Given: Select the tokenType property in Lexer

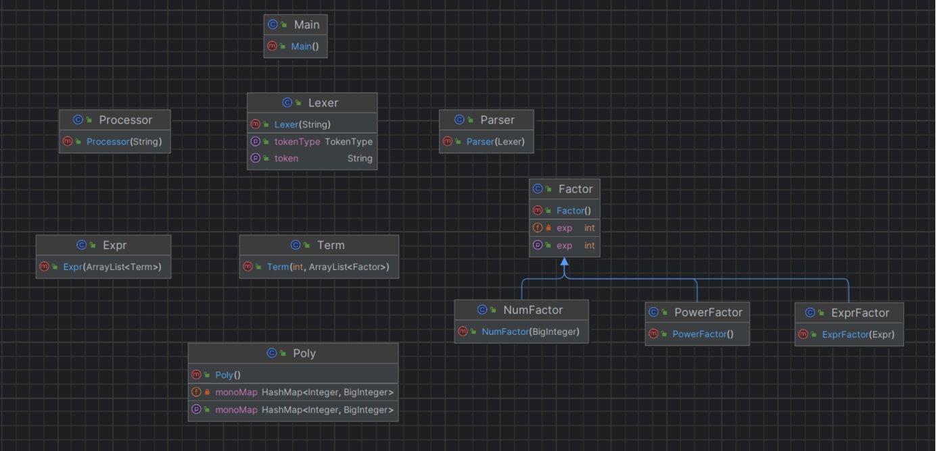Looking at the screenshot, I should click(x=312, y=142).
